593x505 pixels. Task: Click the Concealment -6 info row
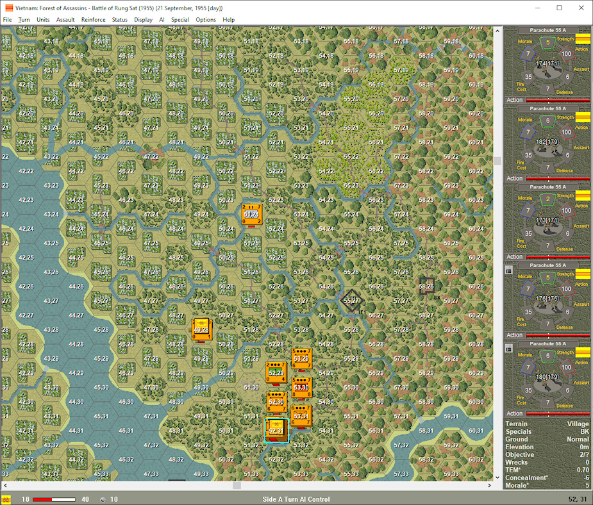(547, 478)
